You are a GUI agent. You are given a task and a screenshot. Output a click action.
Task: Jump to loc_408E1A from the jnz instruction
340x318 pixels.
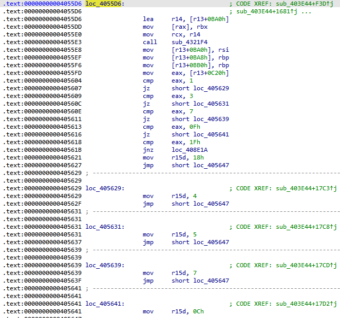click(x=190, y=150)
